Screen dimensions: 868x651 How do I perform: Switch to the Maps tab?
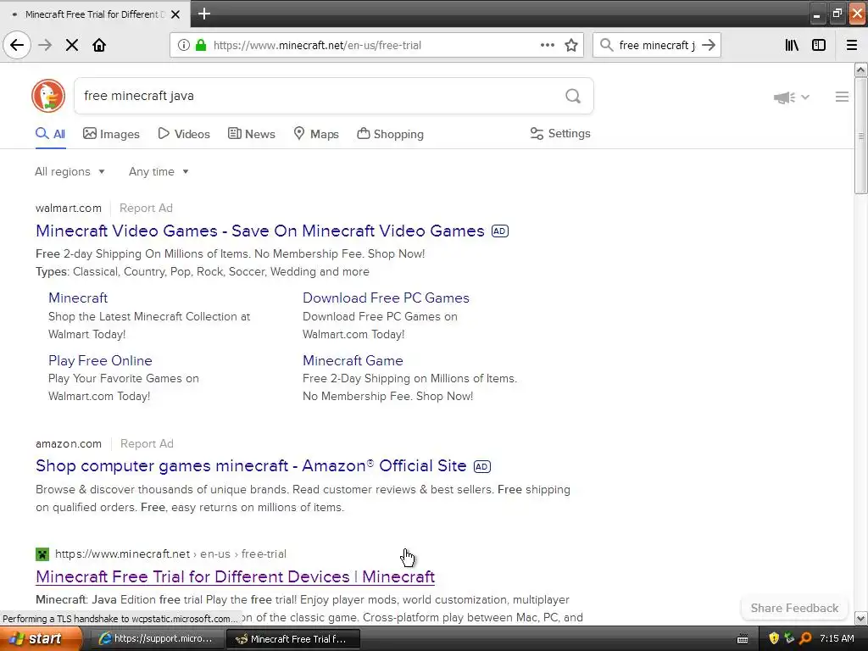pyautogui.click(x=316, y=134)
